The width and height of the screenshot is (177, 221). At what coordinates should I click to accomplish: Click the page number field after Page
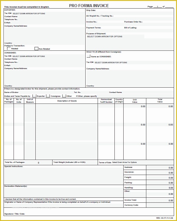click(x=158, y=6)
